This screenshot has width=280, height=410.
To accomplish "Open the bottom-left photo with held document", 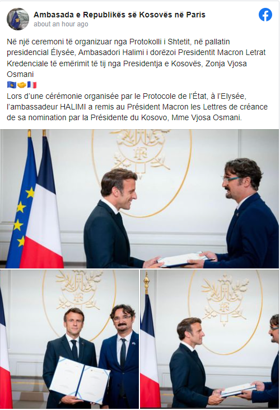I will pos(69,339).
